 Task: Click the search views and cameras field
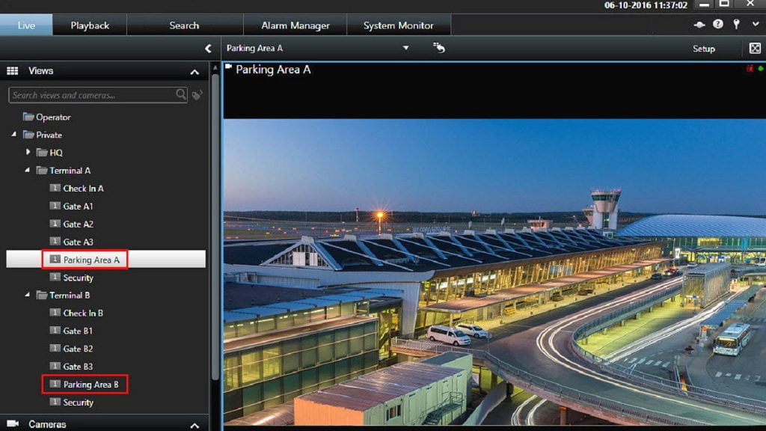pos(91,95)
